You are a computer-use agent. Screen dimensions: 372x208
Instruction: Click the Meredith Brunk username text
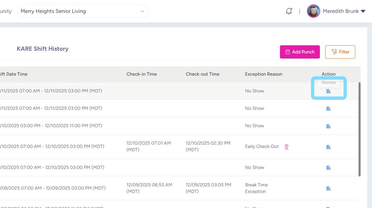pyautogui.click(x=341, y=11)
